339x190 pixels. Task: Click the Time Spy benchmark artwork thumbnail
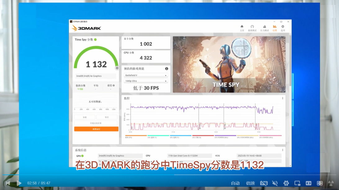229,64
